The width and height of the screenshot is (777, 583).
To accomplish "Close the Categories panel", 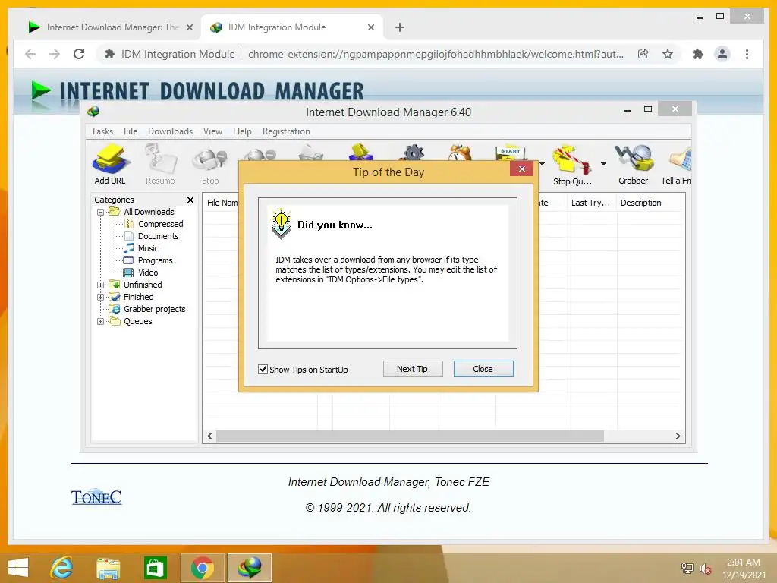I will (190, 200).
